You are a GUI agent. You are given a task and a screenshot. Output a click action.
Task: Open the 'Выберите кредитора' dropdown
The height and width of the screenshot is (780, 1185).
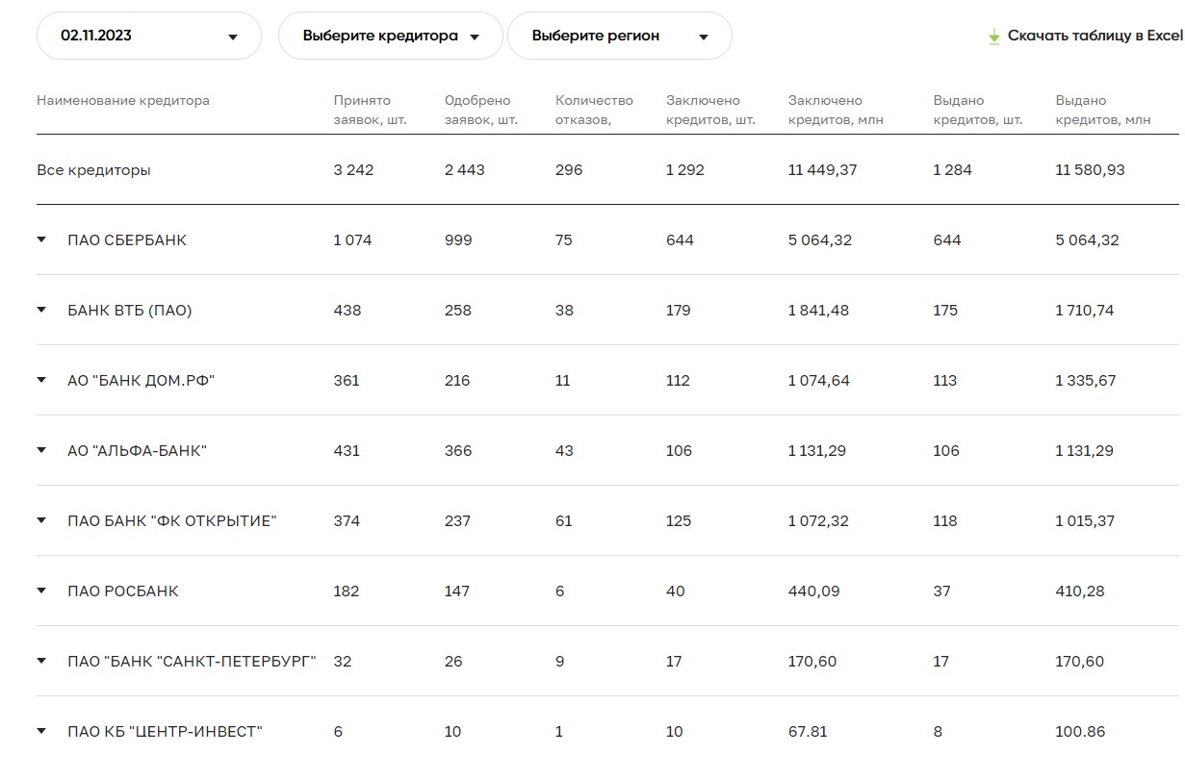pos(390,37)
